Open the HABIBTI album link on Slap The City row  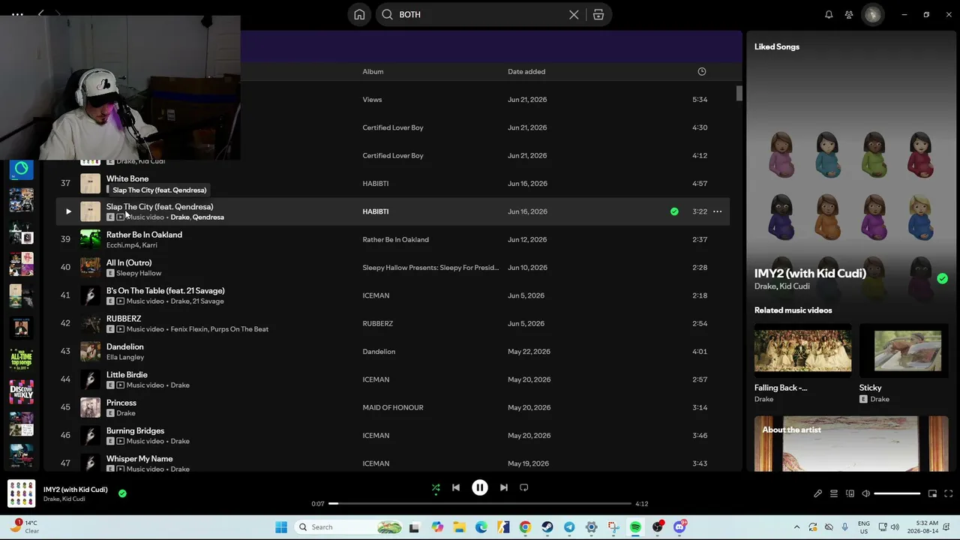(375, 211)
